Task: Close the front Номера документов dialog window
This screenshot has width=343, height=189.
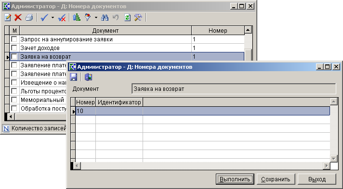Action: pyautogui.click(x=336, y=67)
